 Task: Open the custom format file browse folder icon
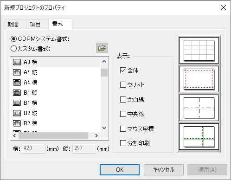[102, 48]
